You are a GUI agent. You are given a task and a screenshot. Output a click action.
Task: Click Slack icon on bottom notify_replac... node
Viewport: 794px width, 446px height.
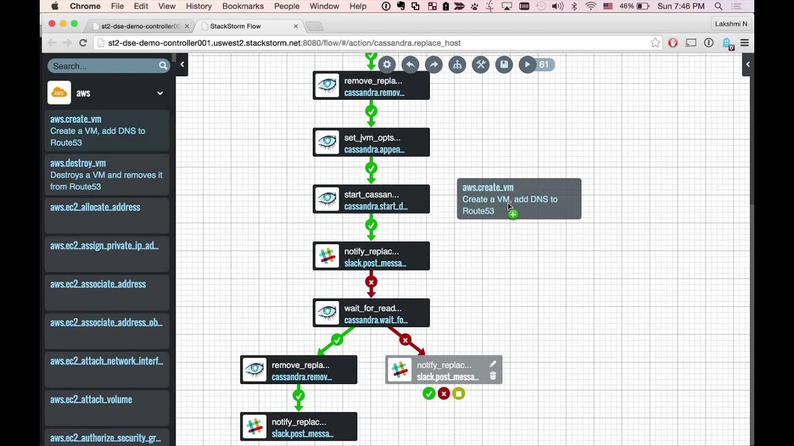point(254,427)
